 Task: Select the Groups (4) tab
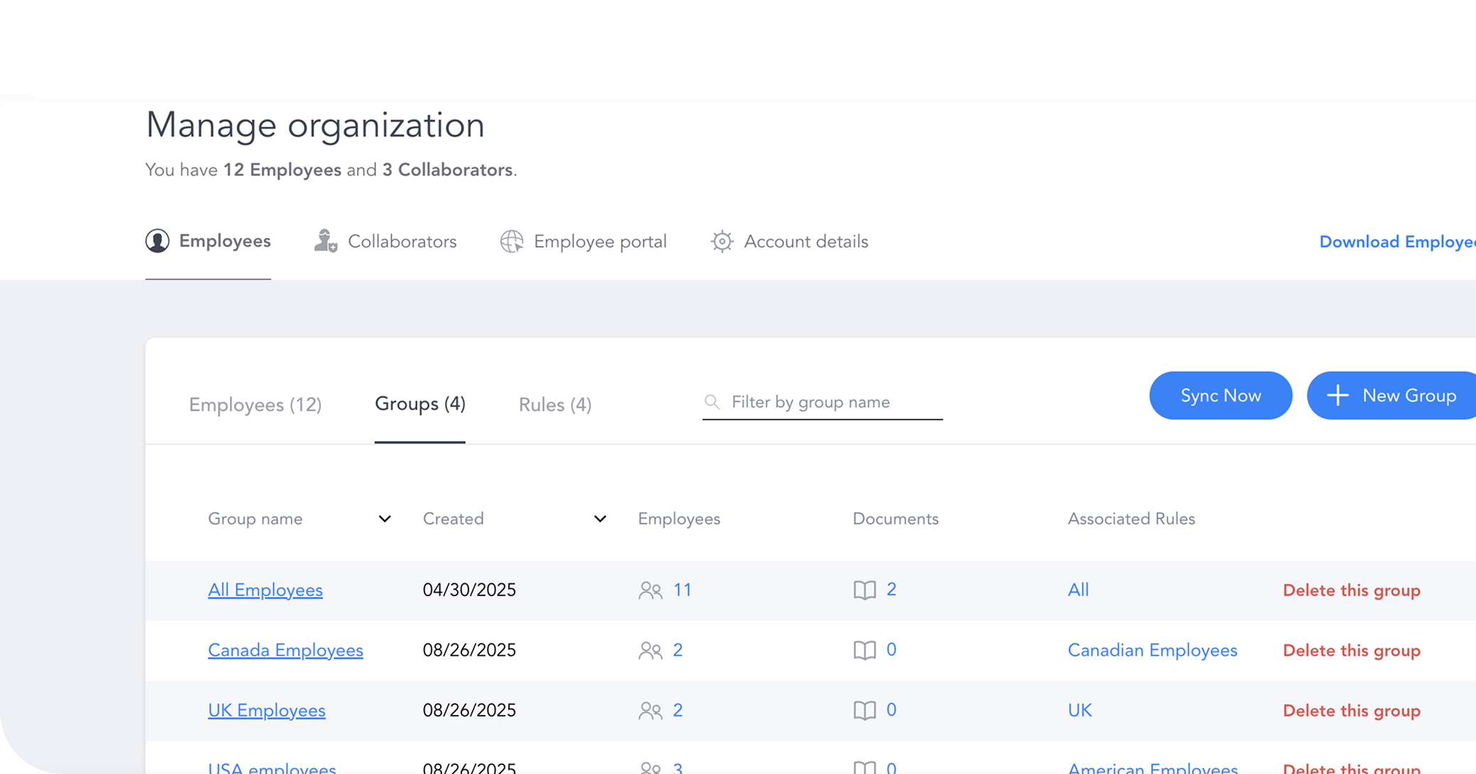[x=419, y=404]
